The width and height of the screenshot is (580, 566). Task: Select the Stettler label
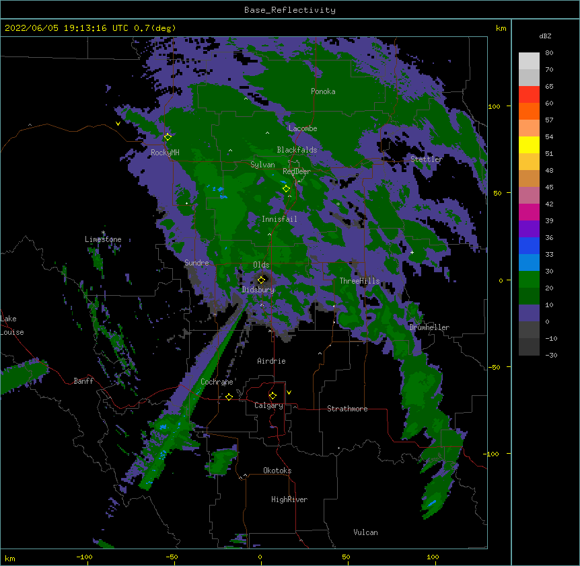426,159
